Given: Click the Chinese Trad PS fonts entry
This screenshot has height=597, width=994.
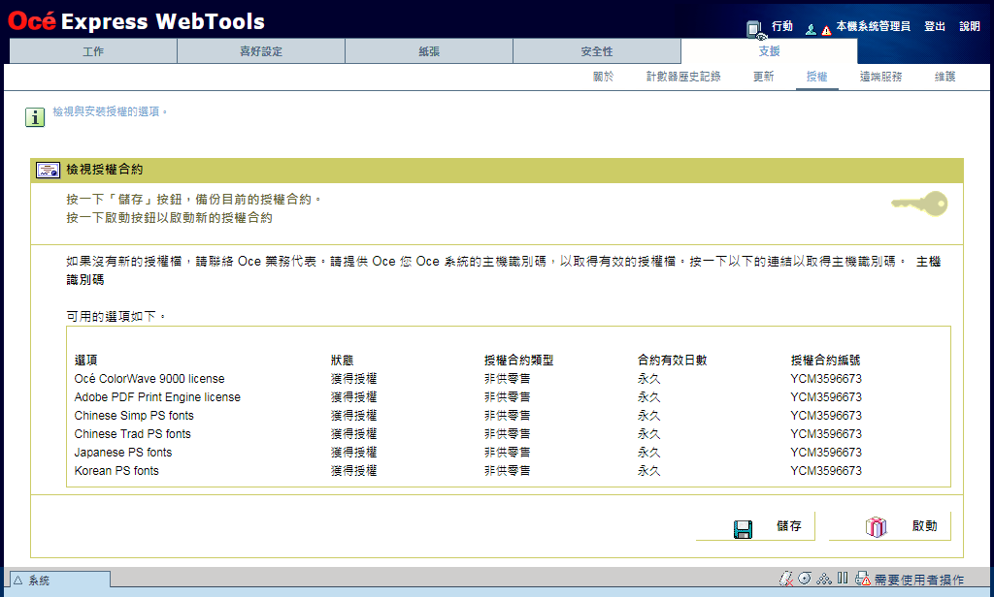Looking at the screenshot, I should pyautogui.click(x=132, y=433).
